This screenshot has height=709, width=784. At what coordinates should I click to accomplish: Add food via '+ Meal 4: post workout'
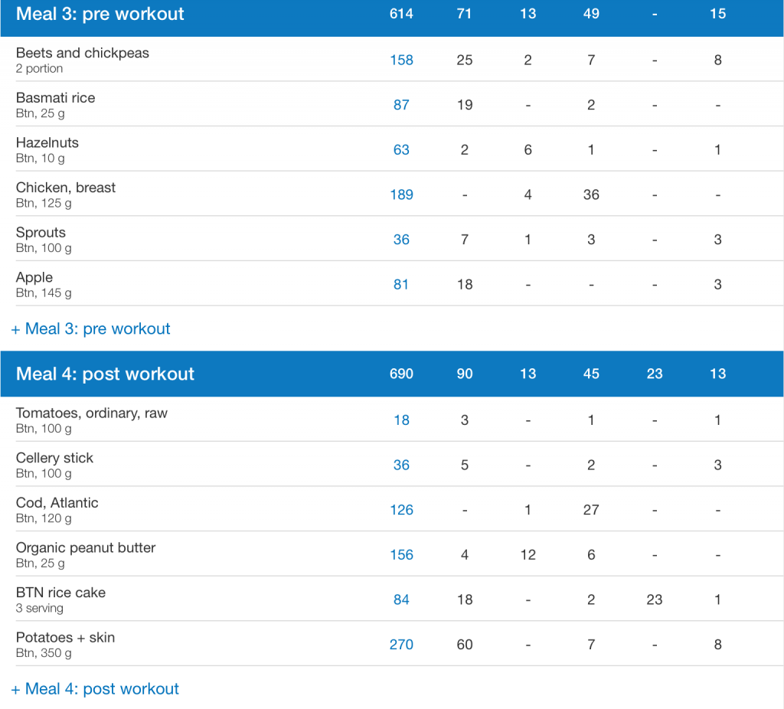tap(95, 689)
